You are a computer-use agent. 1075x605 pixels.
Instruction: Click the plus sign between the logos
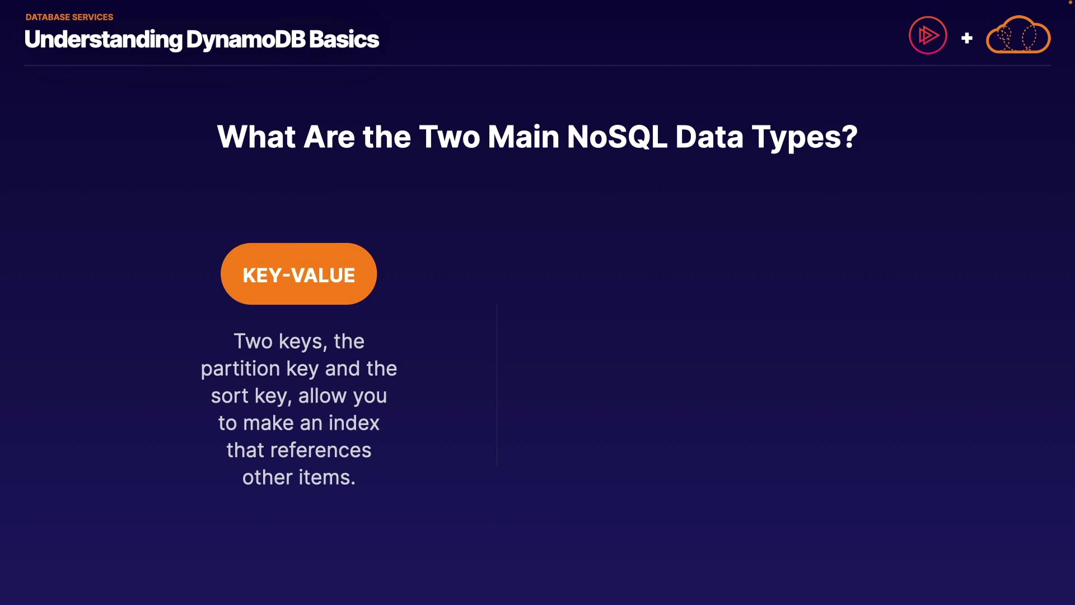pos(967,38)
